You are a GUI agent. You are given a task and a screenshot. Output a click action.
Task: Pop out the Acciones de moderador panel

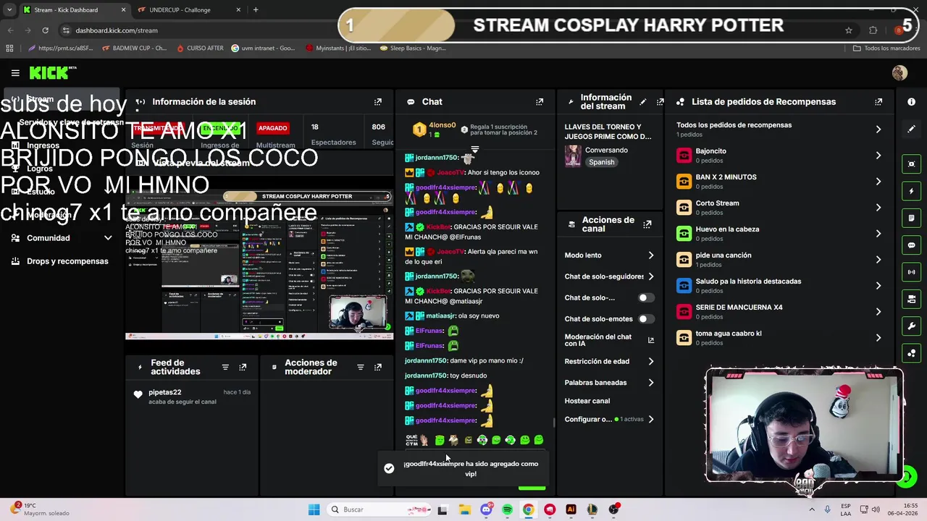[377, 368]
